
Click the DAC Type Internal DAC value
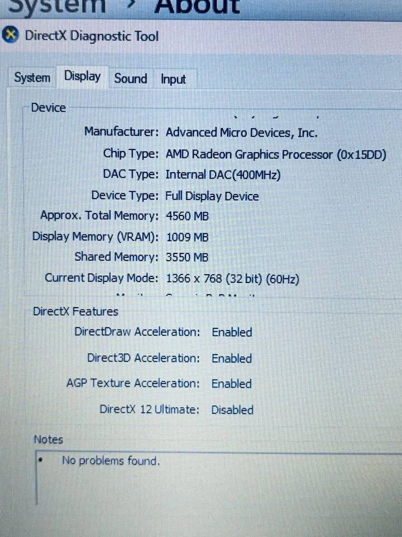click(x=223, y=175)
